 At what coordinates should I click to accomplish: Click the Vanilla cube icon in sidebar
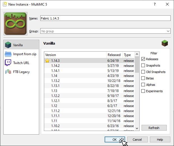pyautogui.click(x=8, y=45)
